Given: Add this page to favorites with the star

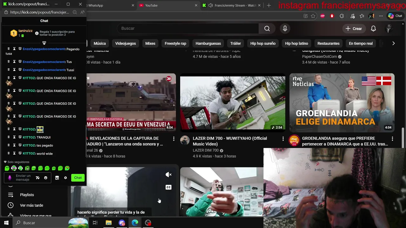Looking at the screenshot, I should pos(313,16).
